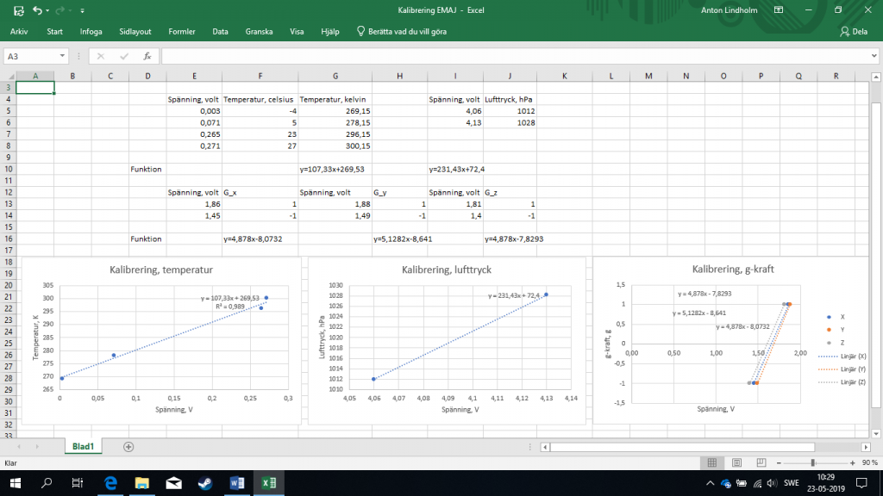883x496 pixels.
Task: Click the 90 % zoom level
Action: click(869, 462)
